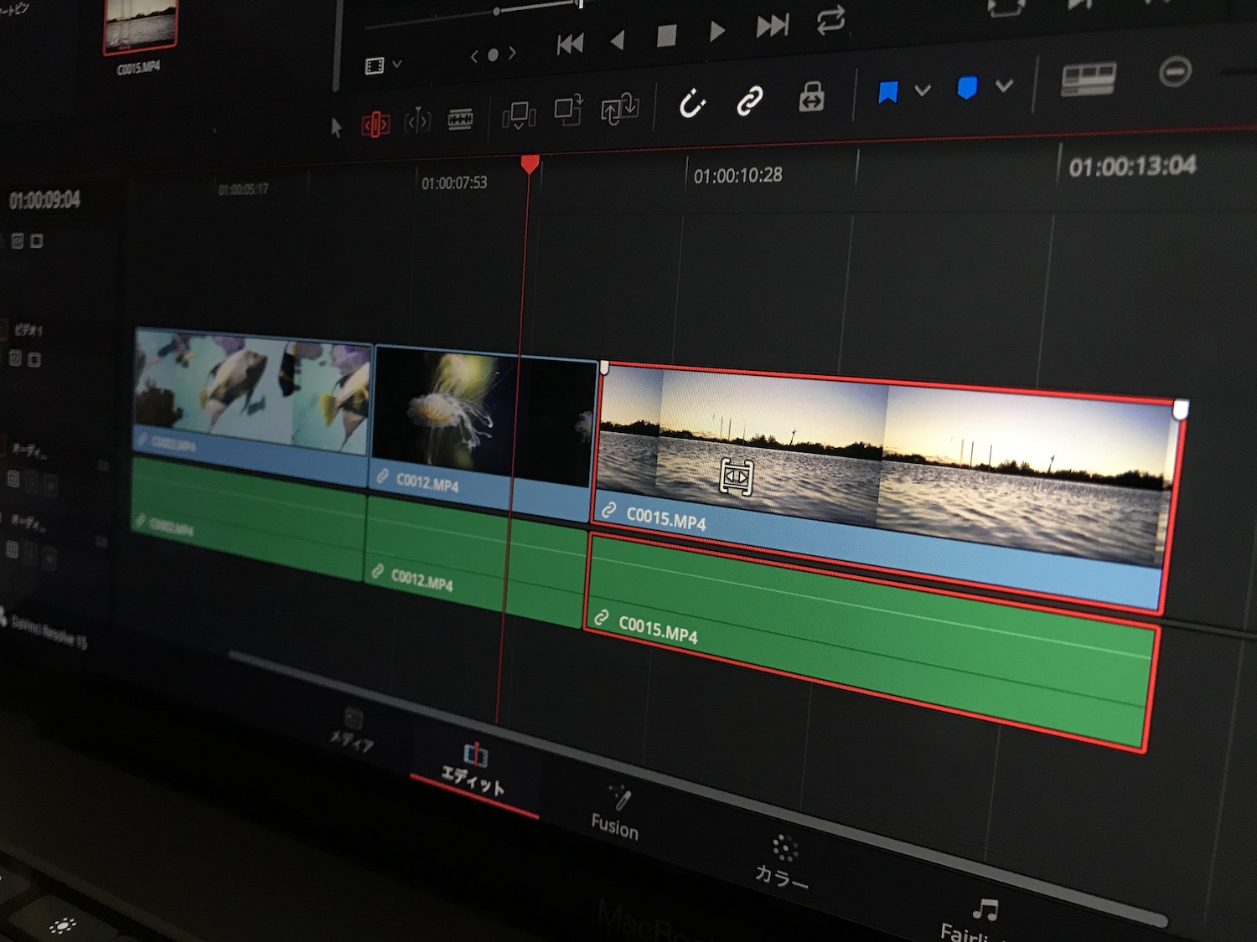Viewport: 1257px width, 942px height.
Task: Click the DaVinci Resolve 15 label
Action: (x=49, y=632)
